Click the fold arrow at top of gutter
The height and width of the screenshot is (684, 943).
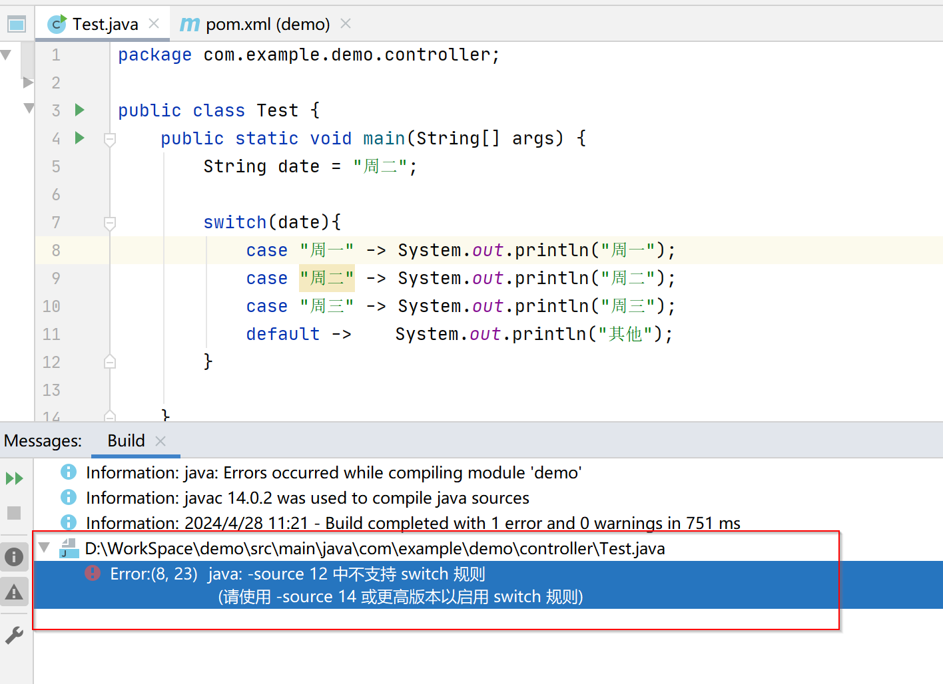[7, 55]
